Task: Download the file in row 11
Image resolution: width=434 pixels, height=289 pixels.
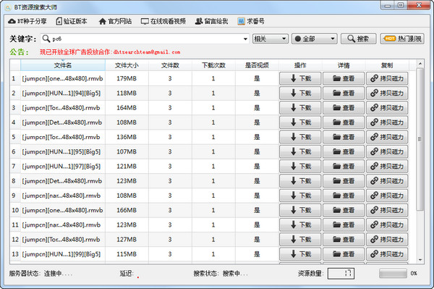Action: (300, 225)
